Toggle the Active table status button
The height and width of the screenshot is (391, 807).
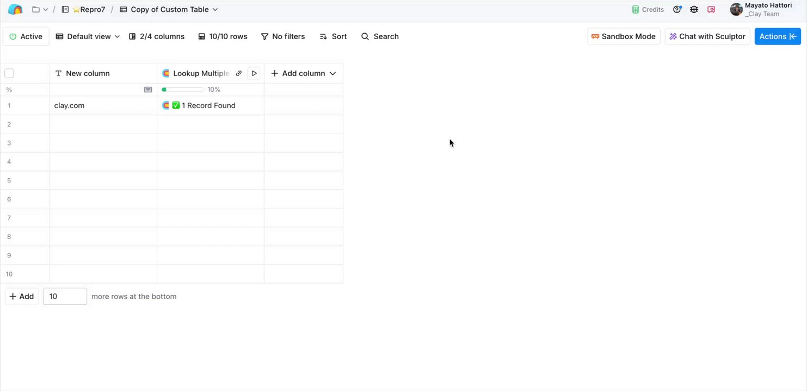(26, 36)
